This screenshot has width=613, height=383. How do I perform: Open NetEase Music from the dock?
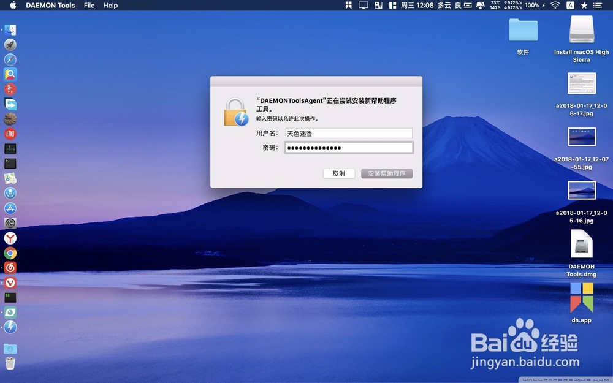pyautogui.click(x=10, y=268)
